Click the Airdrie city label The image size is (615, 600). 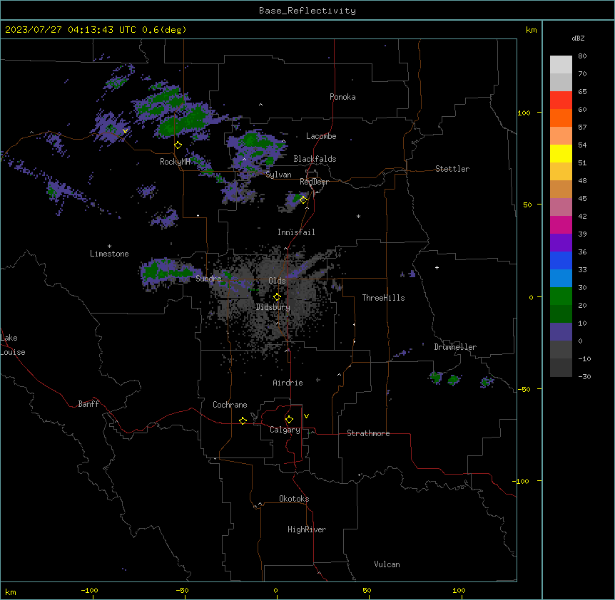pyautogui.click(x=288, y=383)
